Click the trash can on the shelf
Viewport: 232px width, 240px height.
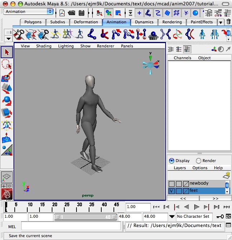(x=228, y=22)
